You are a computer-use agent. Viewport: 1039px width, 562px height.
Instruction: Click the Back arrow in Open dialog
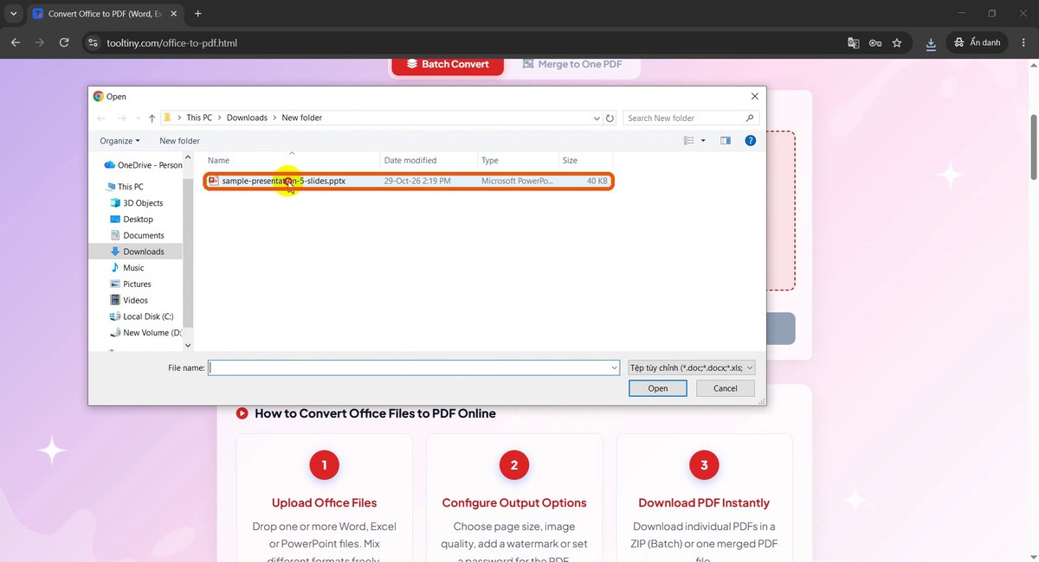[101, 118]
